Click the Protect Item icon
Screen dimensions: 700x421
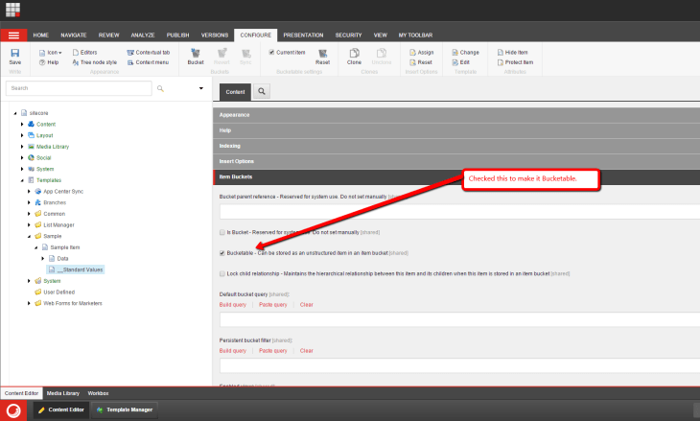518,62
